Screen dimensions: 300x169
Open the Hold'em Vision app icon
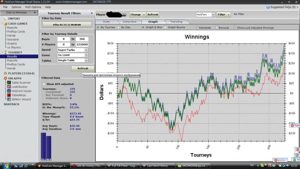(9, 91)
